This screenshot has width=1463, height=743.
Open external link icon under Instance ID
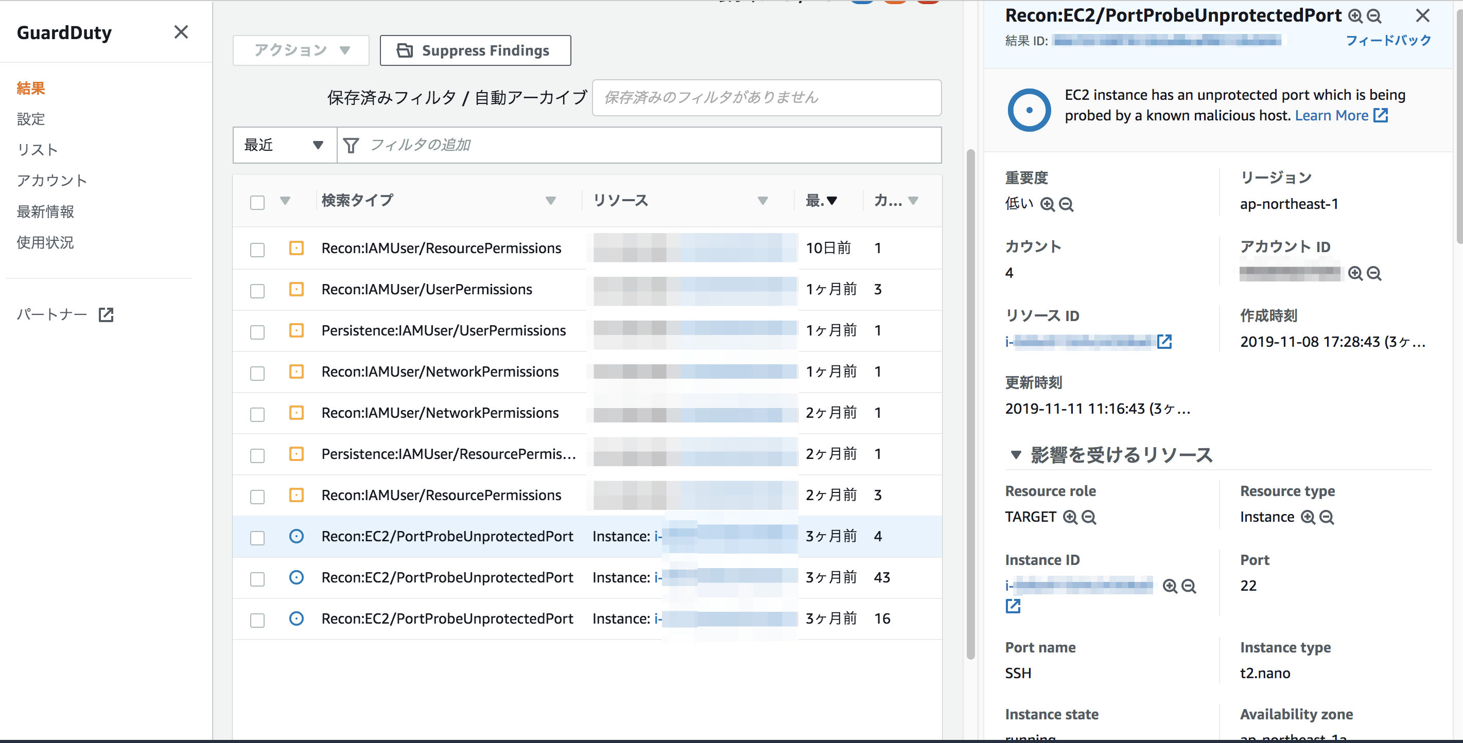pos(1013,606)
